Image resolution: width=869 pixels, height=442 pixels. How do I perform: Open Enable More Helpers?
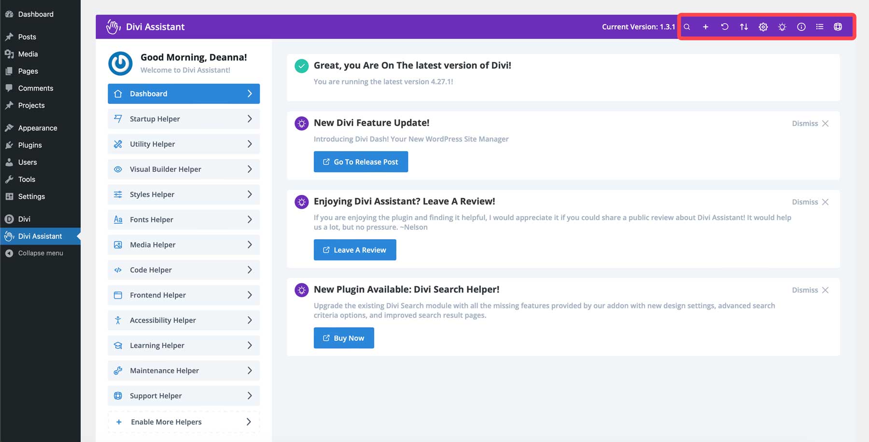pyautogui.click(x=183, y=421)
